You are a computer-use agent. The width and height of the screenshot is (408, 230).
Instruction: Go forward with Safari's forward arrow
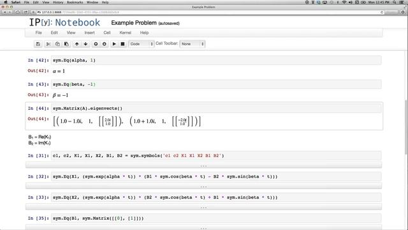pyautogui.click(x=10, y=12)
